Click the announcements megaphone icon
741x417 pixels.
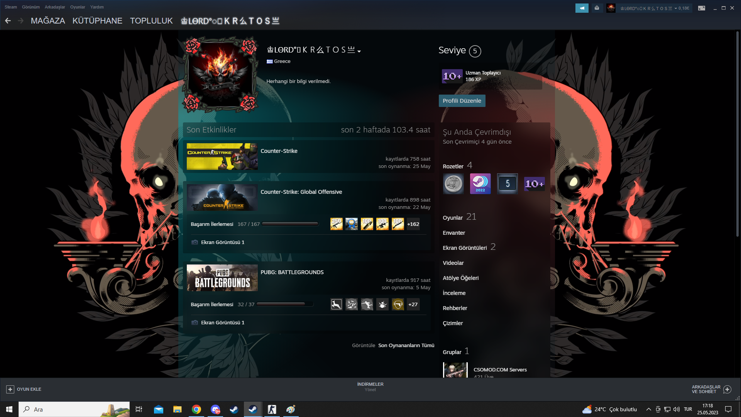[x=582, y=8]
